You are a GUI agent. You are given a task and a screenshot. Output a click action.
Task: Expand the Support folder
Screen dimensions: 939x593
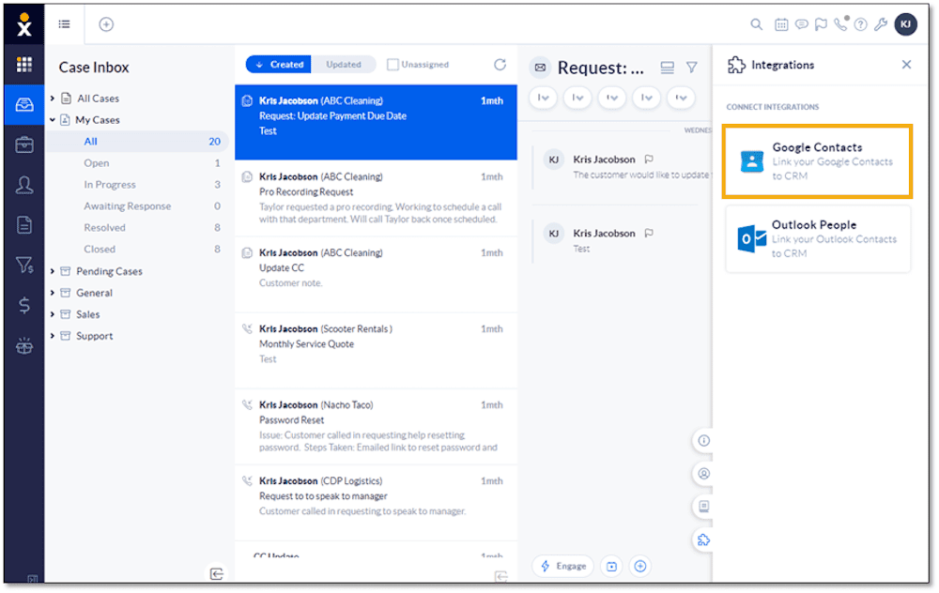(52, 336)
